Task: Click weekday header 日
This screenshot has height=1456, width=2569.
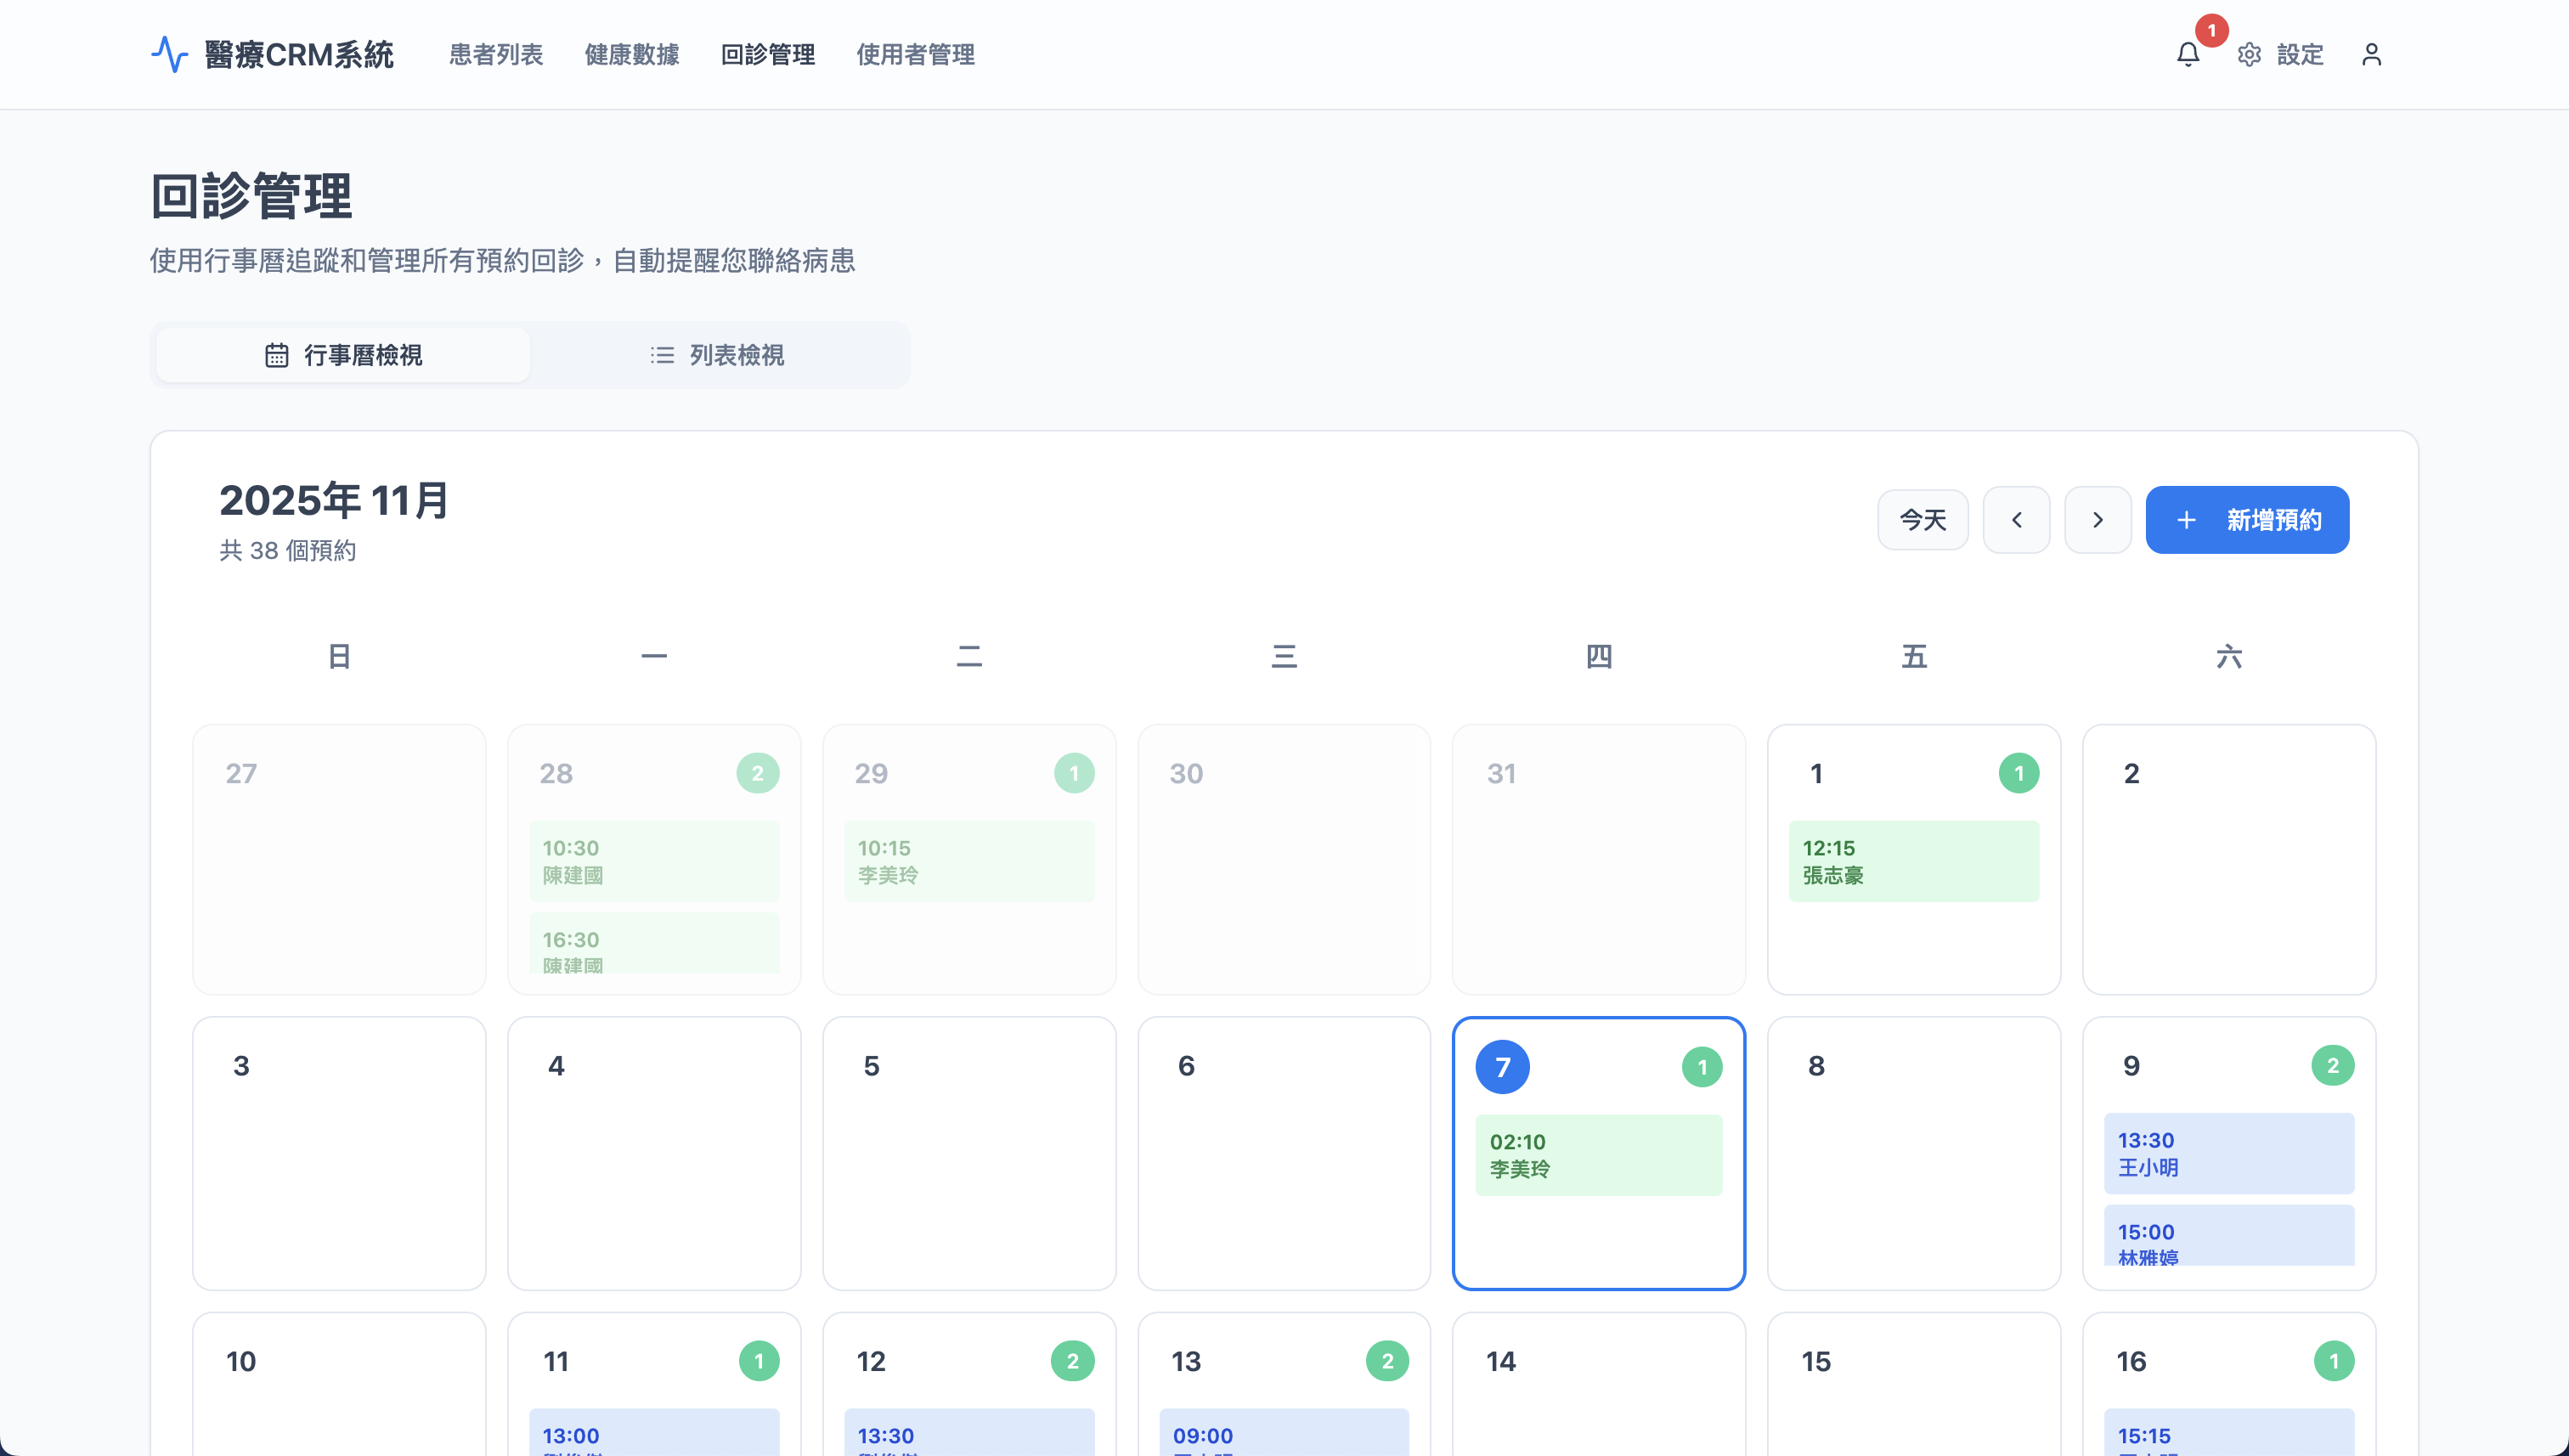Action: coord(339,656)
